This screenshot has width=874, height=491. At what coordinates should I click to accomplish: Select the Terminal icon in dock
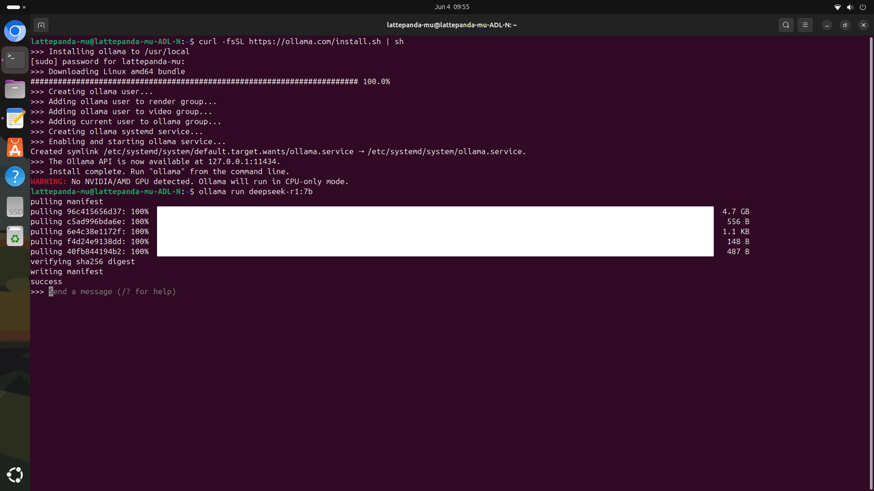tap(15, 60)
